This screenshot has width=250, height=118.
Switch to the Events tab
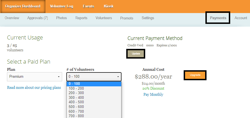pos(88,6)
